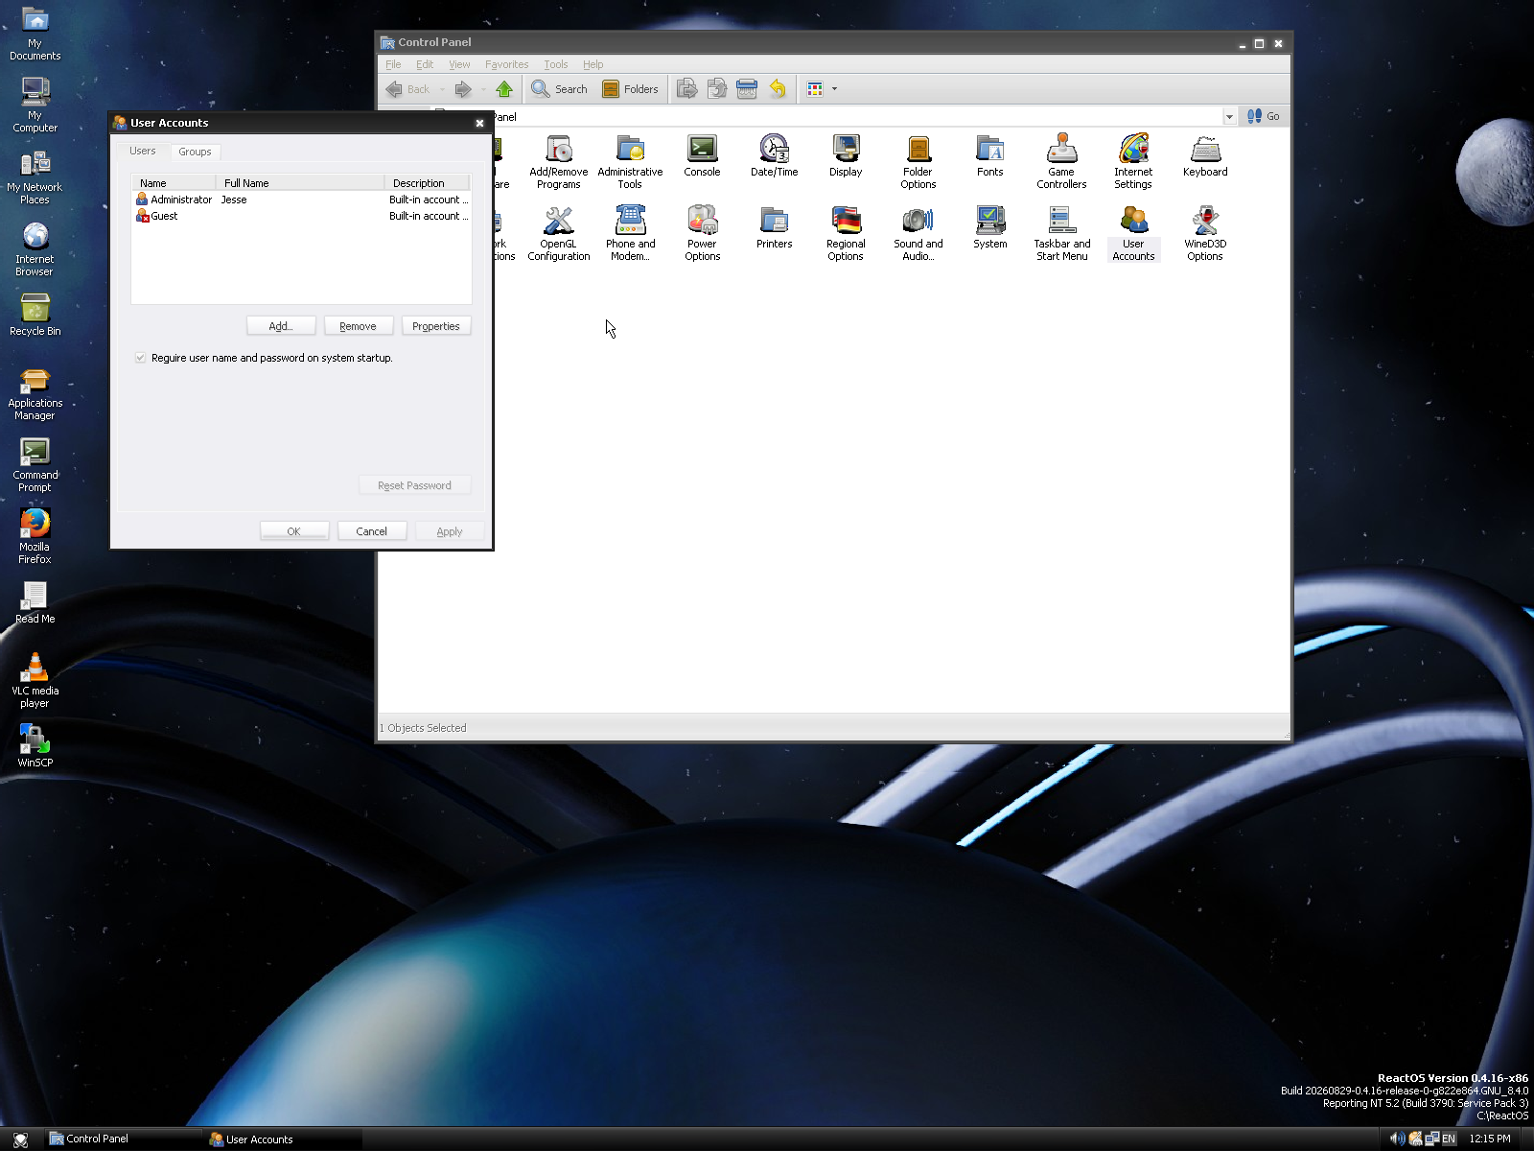Open the ReactOS Start menu button
This screenshot has width=1534, height=1151.
(20, 1139)
